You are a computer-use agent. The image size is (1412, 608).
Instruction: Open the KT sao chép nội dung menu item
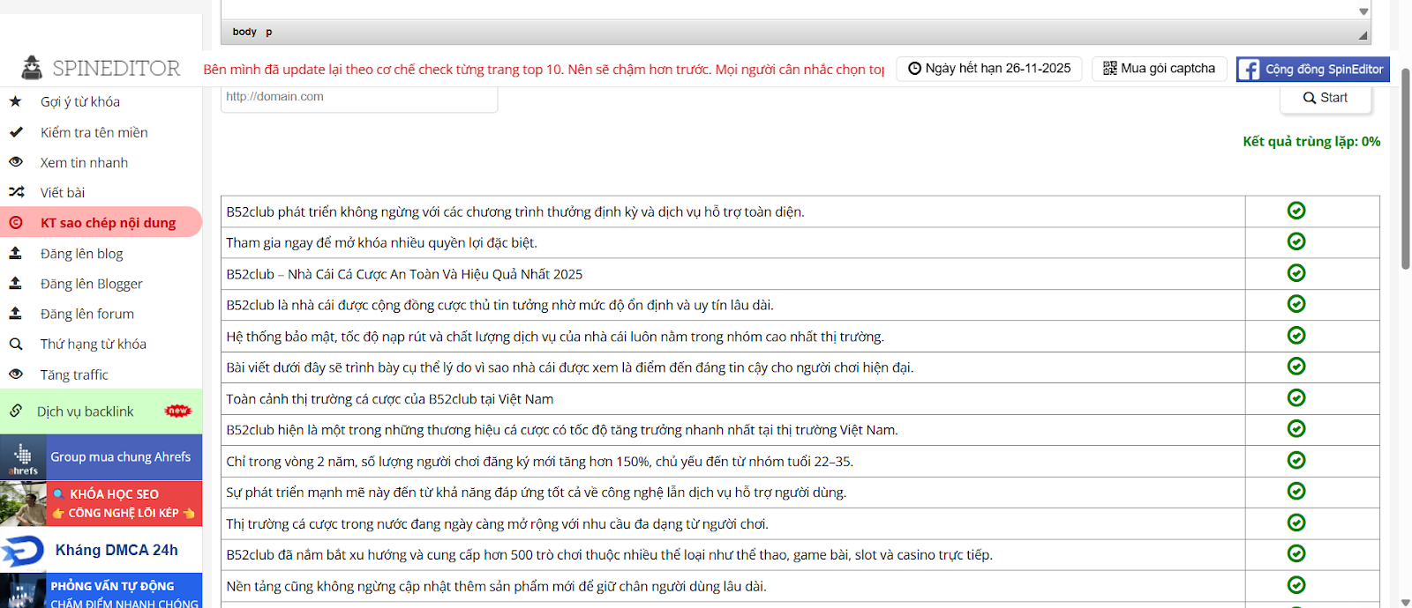[108, 223]
